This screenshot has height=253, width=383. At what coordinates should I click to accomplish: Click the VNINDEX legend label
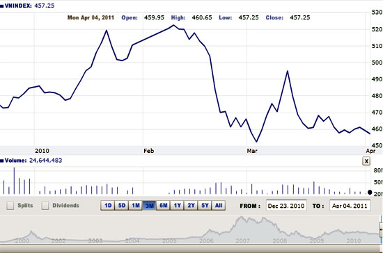(x=18, y=6)
